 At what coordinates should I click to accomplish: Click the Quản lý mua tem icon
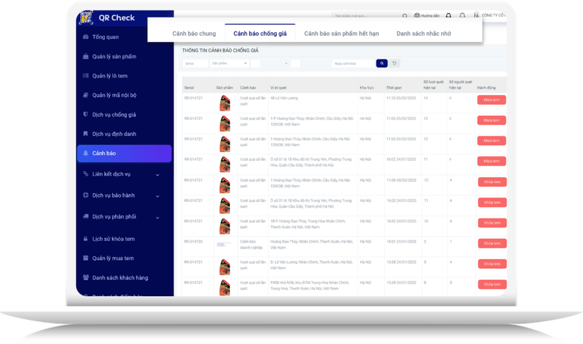[86, 258]
